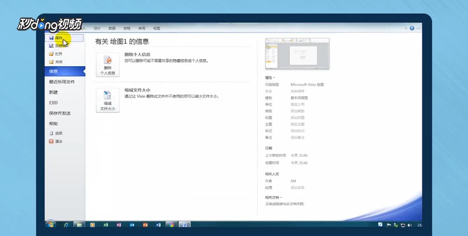Switch to the 进程 (Process) ribbon tab

click(x=127, y=28)
